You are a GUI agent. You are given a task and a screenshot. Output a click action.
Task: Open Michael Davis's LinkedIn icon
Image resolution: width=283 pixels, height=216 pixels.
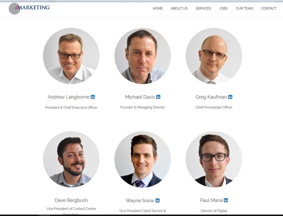(158, 97)
